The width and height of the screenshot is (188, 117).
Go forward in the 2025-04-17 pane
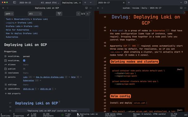(102, 8)
